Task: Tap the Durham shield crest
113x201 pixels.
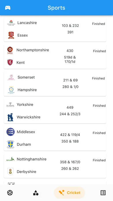Action: (10, 144)
